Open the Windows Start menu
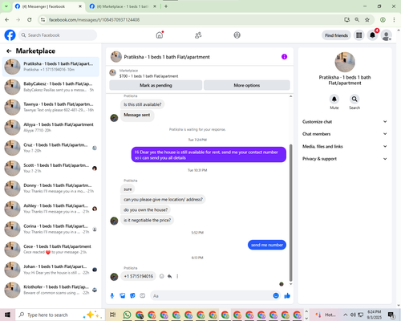The height and width of the screenshot is (321, 401). (7, 315)
